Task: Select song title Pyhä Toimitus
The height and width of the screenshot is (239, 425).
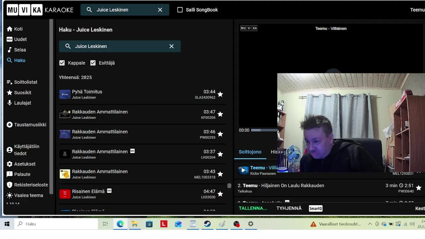Action: point(87,92)
